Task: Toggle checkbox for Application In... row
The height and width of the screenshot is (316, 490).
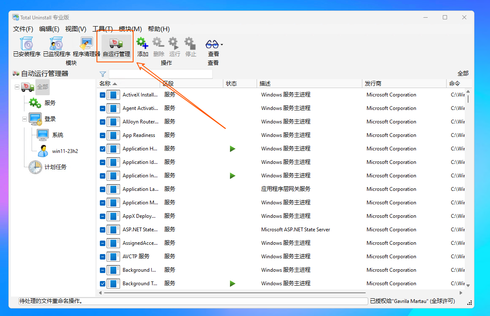Action: pos(102,176)
